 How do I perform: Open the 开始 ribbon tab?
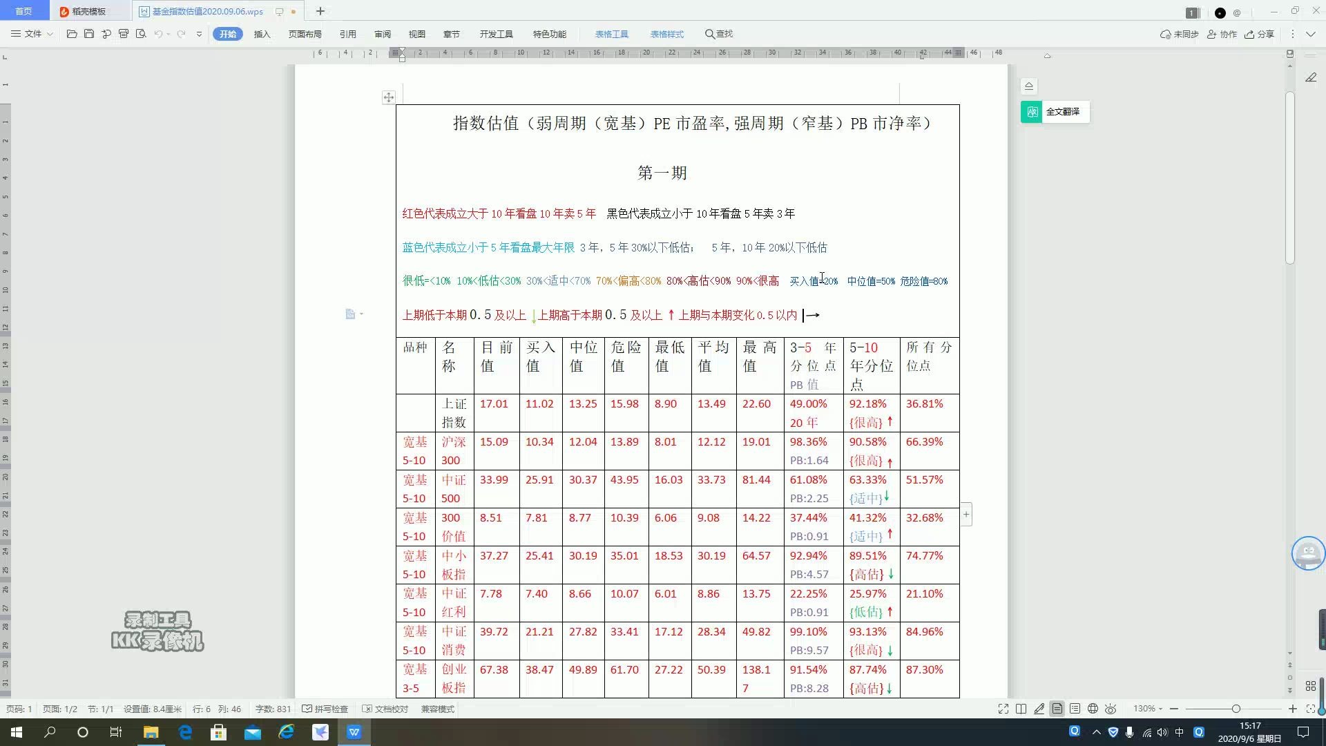pos(228,34)
